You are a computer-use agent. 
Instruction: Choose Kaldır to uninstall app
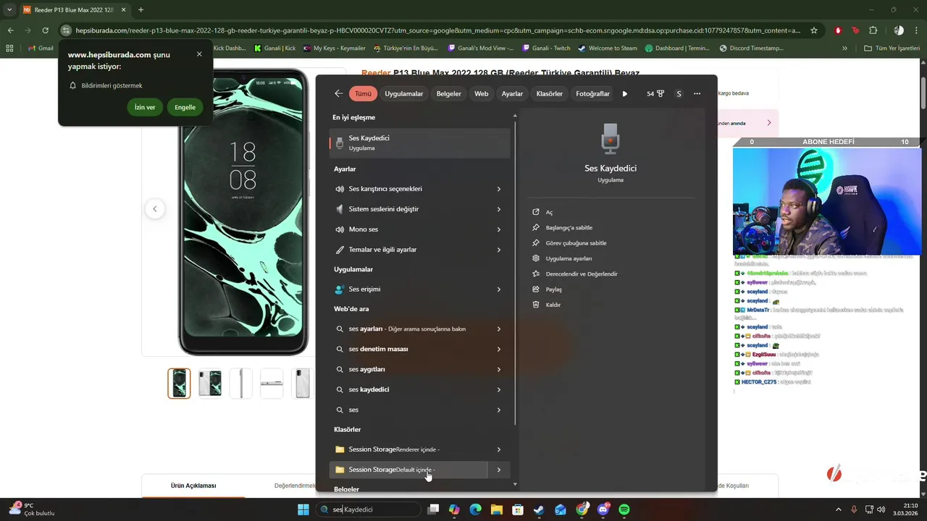(553, 305)
